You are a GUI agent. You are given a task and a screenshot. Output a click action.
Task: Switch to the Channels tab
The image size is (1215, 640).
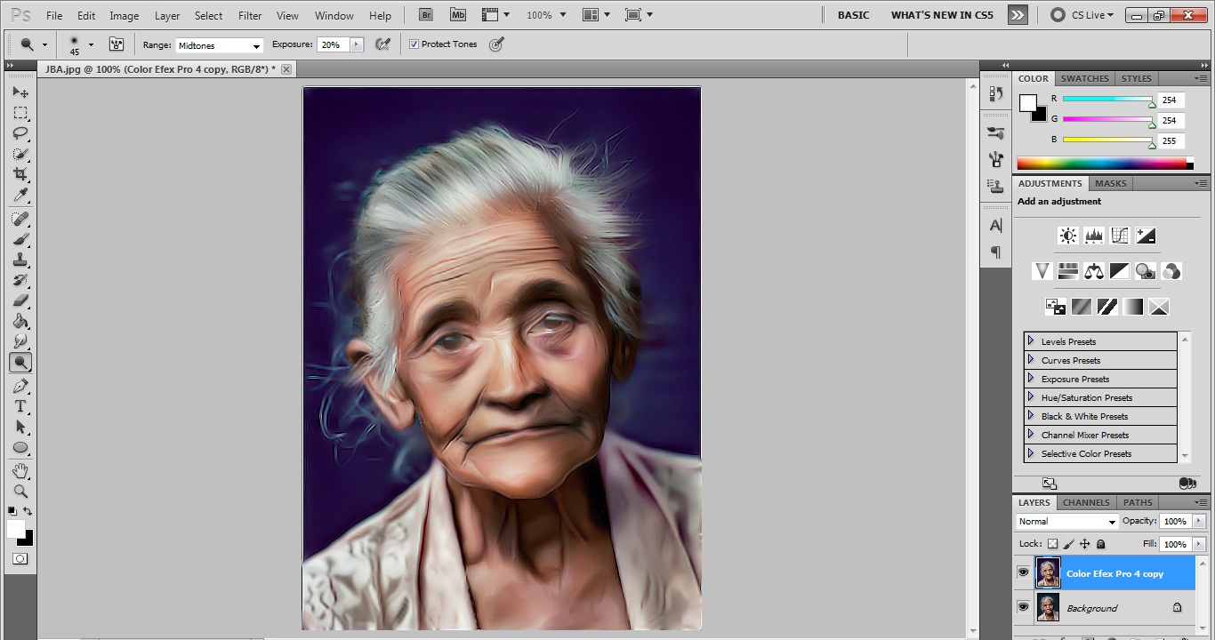pyautogui.click(x=1086, y=502)
